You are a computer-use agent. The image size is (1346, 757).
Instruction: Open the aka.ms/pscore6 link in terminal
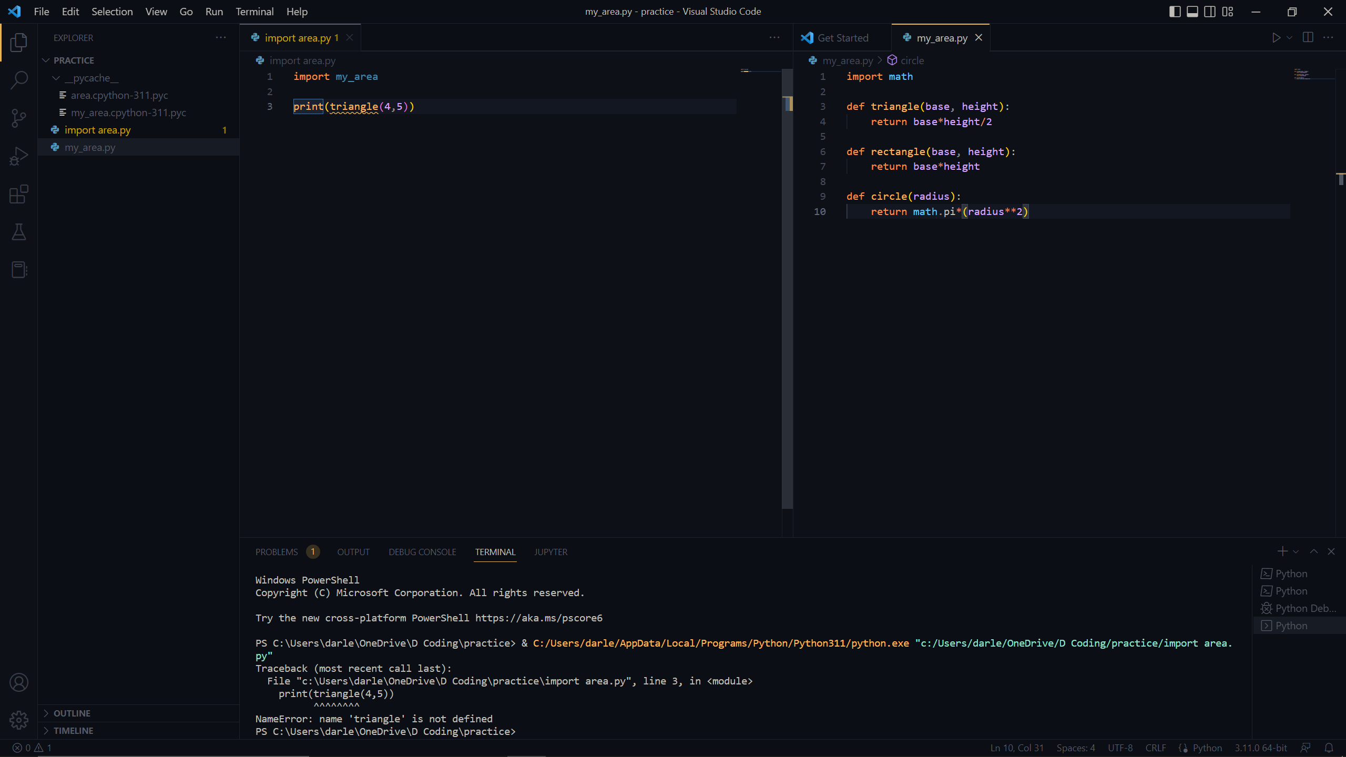coord(539,618)
